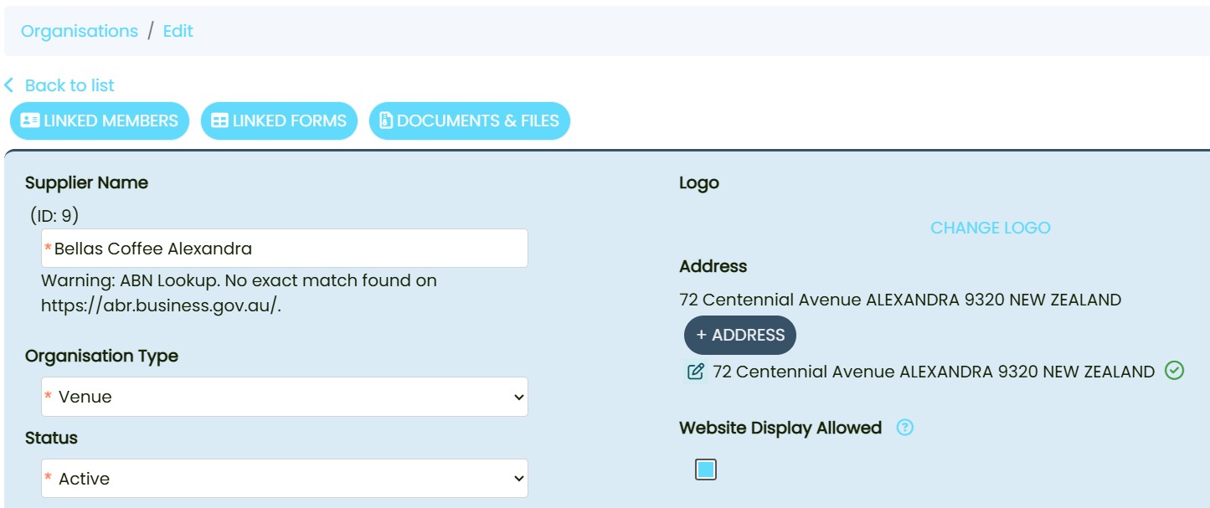Open the Status dropdown showing Active
This screenshot has width=1210, height=508.
tap(285, 479)
